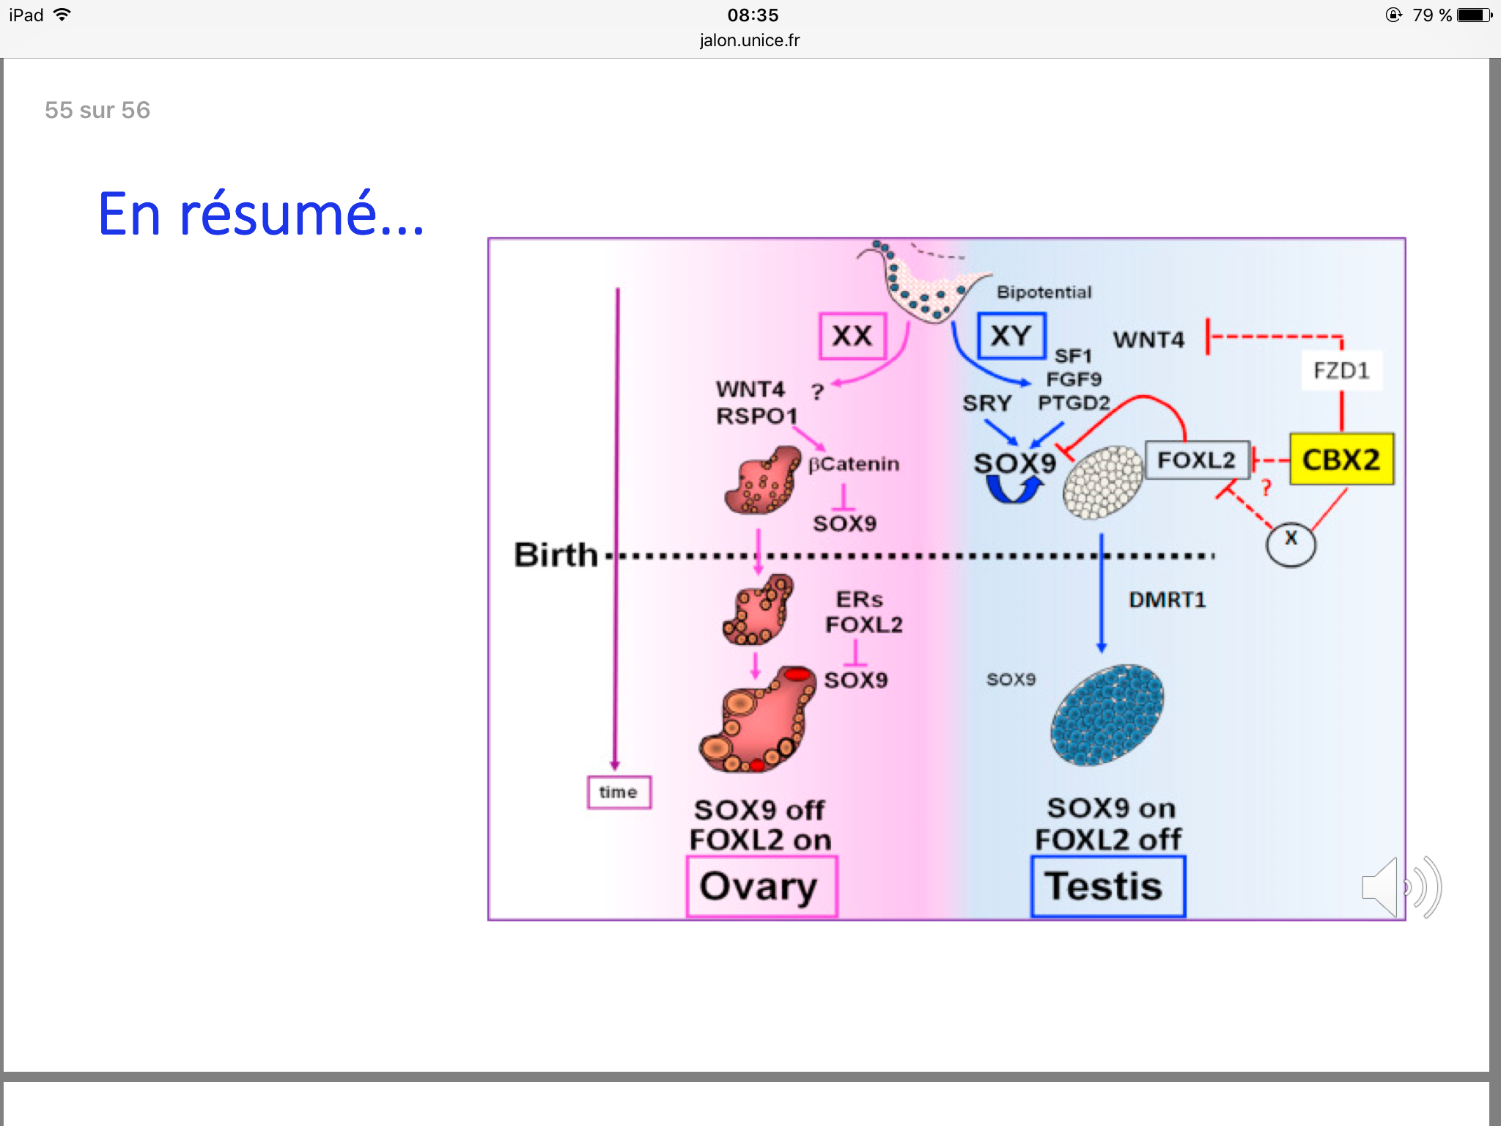Tap the FOXL2 gray box
1501x1126 pixels.
tap(1196, 460)
